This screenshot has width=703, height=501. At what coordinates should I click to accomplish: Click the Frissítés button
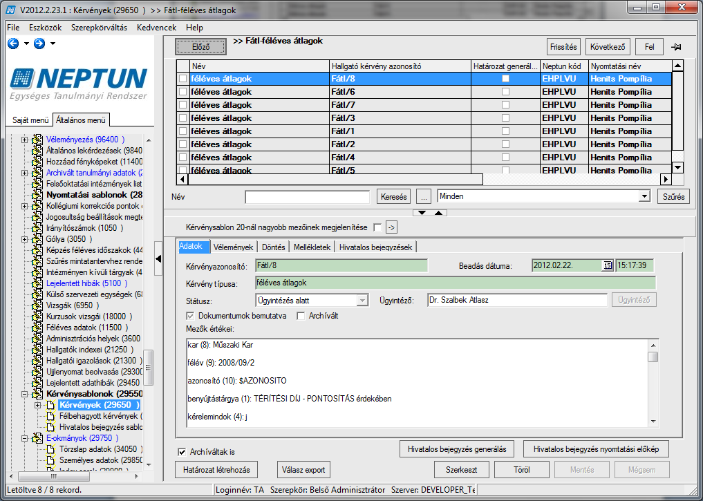coord(563,46)
